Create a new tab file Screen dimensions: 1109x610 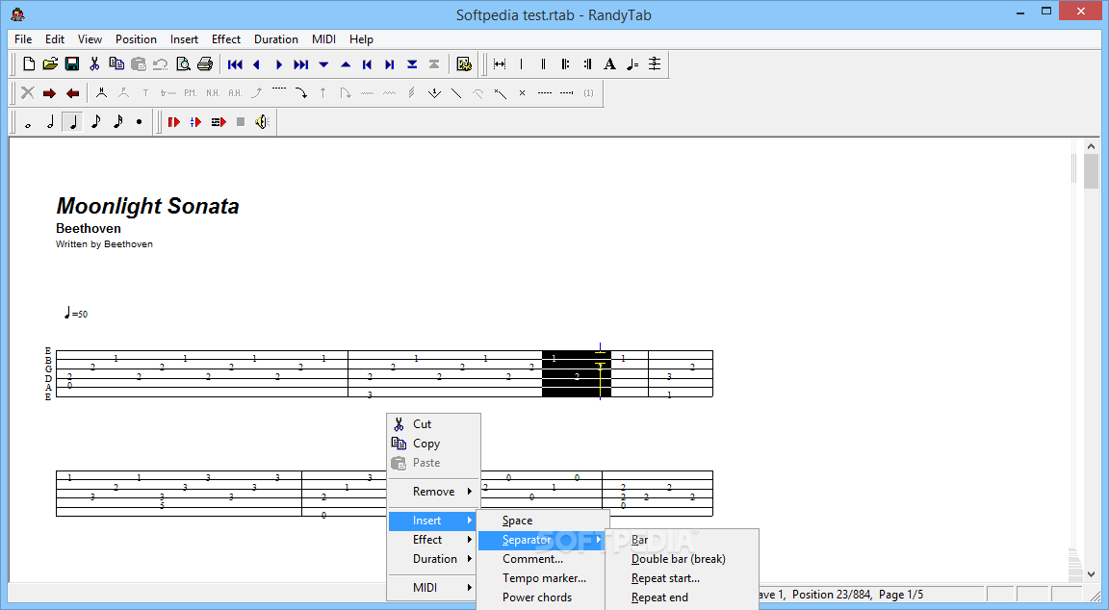coord(28,64)
